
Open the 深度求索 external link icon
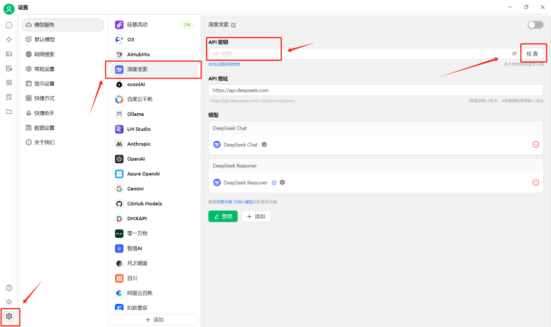click(234, 25)
